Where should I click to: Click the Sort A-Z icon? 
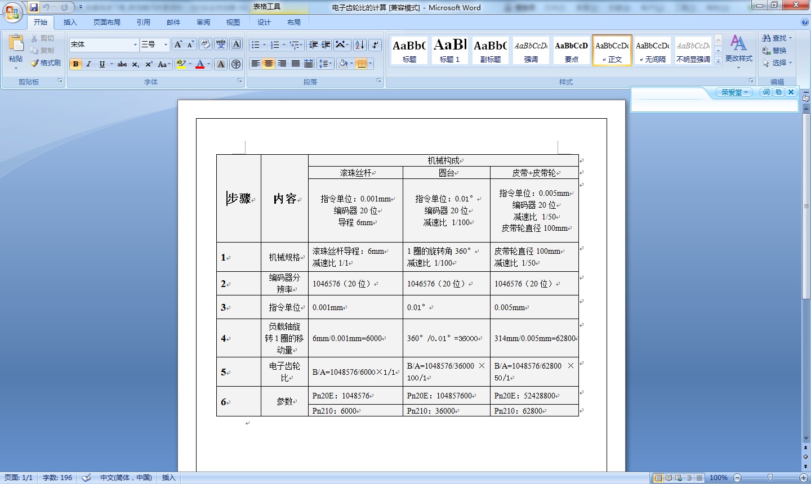360,45
